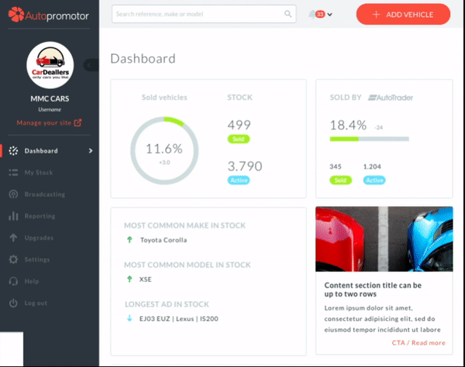Click the Help headset icon
Image resolution: width=465 pixels, height=367 pixels.
tap(13, 281)
